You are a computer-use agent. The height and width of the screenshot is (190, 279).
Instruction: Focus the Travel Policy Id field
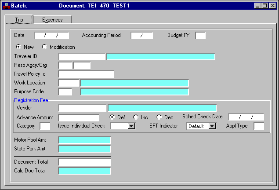86,74
